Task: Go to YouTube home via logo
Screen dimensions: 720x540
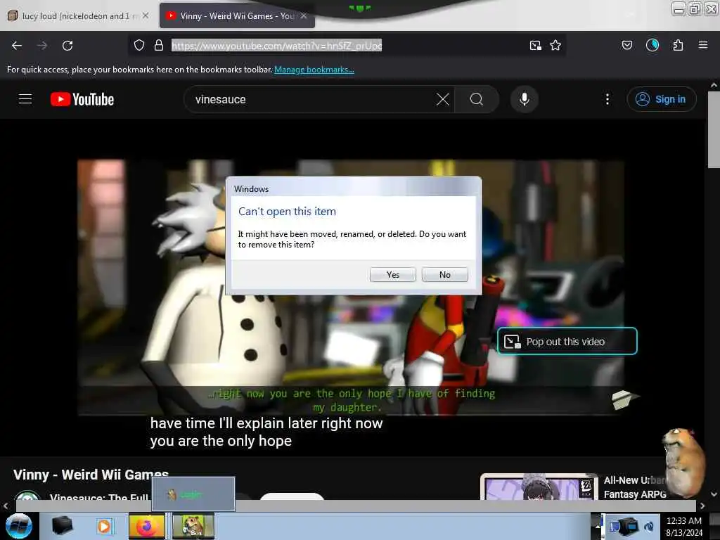Action: [x=82, y=99]
